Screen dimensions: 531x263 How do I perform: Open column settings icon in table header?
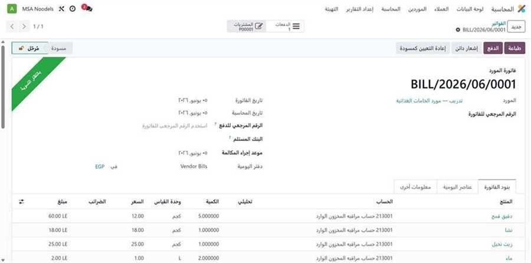(x=22, y=202)
